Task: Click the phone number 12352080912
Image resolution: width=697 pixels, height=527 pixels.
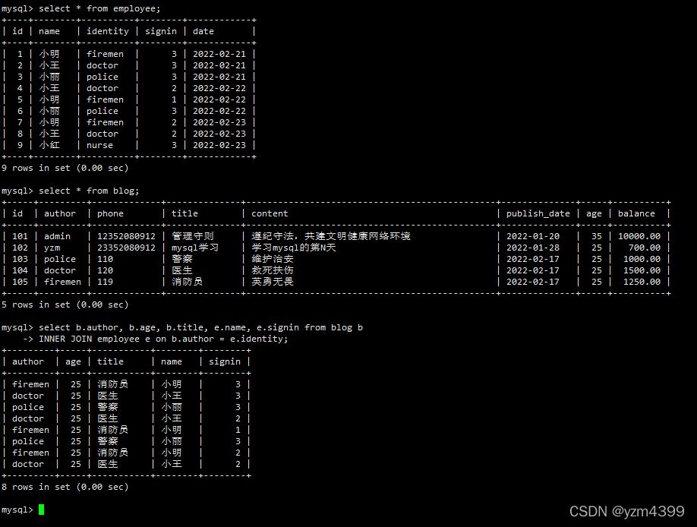Action: (126, 236)
